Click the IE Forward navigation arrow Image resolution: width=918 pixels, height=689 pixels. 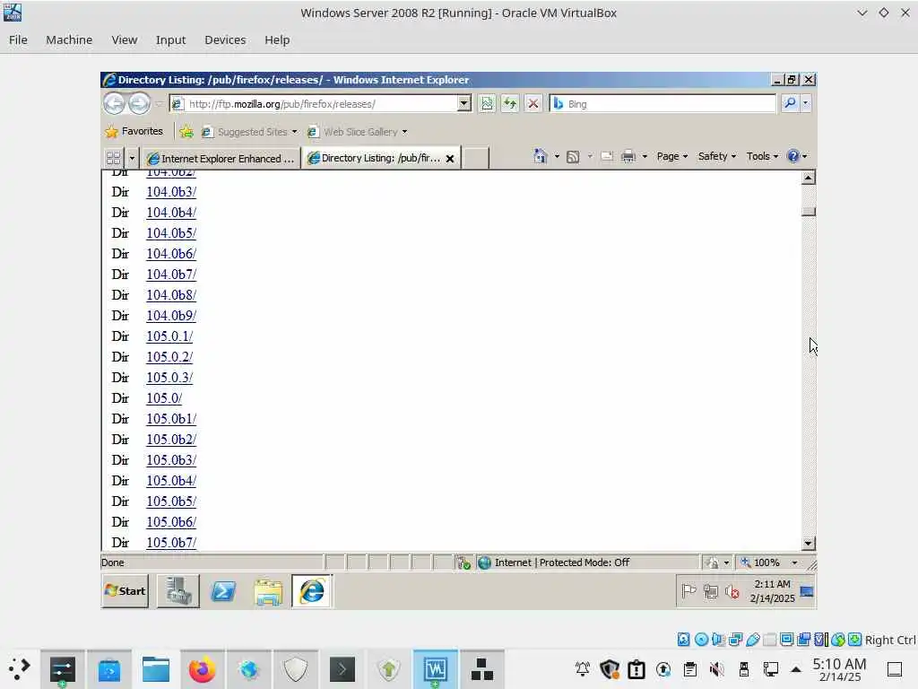point(139,104)
